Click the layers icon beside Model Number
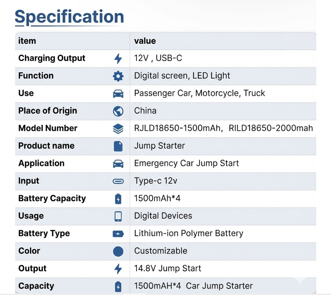The height and width of the screenshot is (295, 331). [118, 129]
